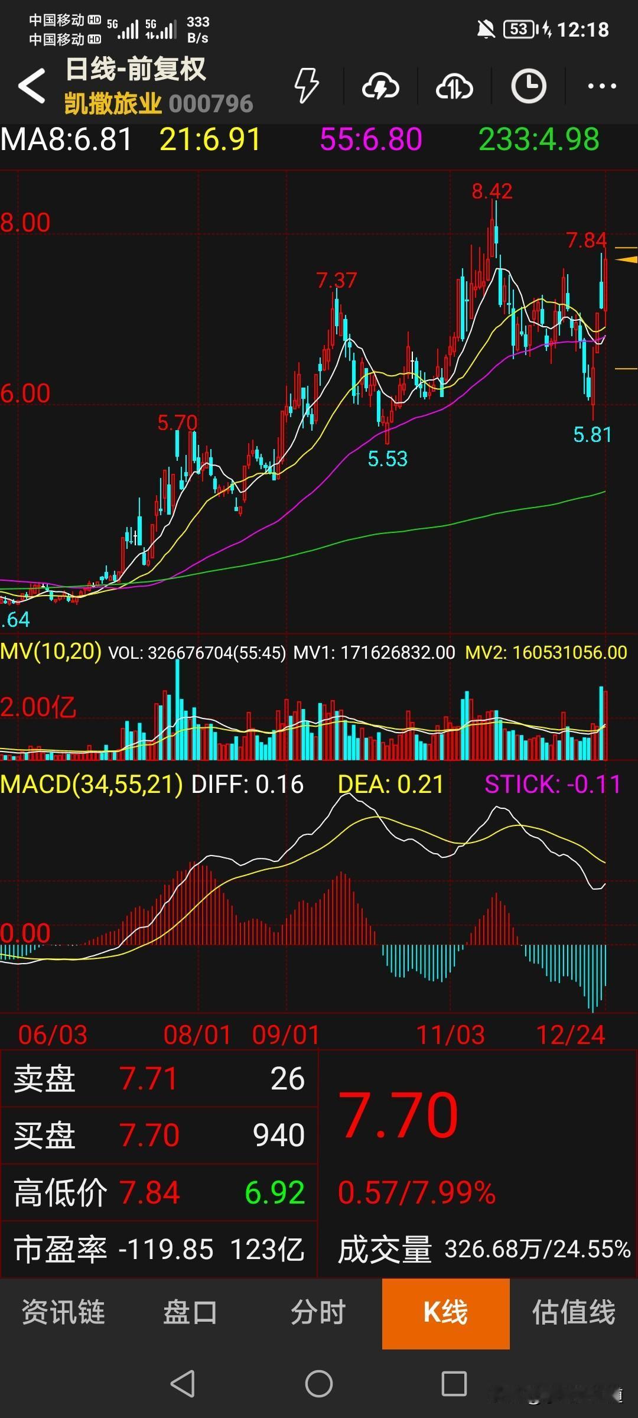The width and height of the screenshot is (638, 1418).
Task: Tap the 0.57/7.99% change value
Action: tap(416, 1192)
